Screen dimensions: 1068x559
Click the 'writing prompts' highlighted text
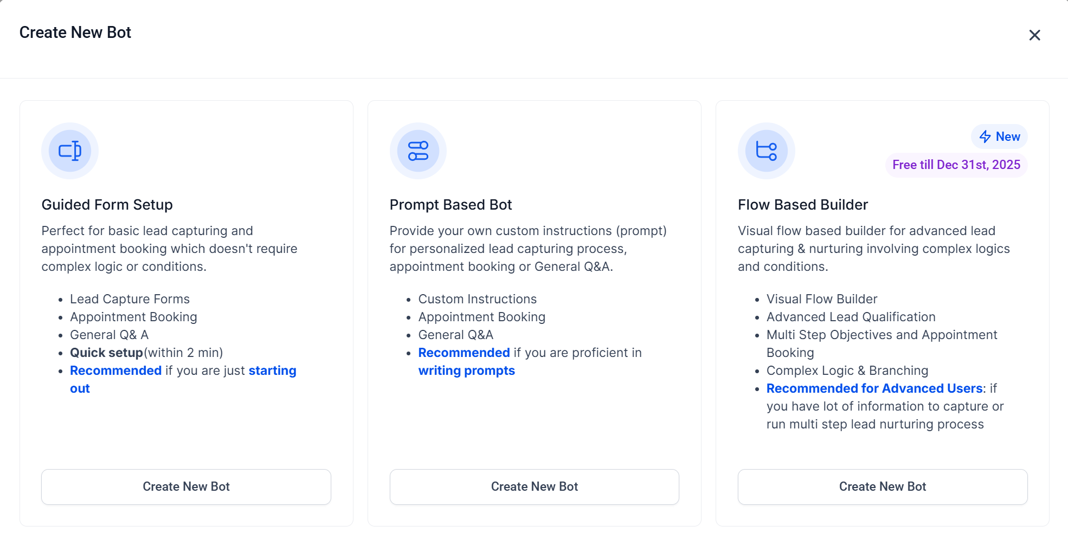[x=466, y=370]
